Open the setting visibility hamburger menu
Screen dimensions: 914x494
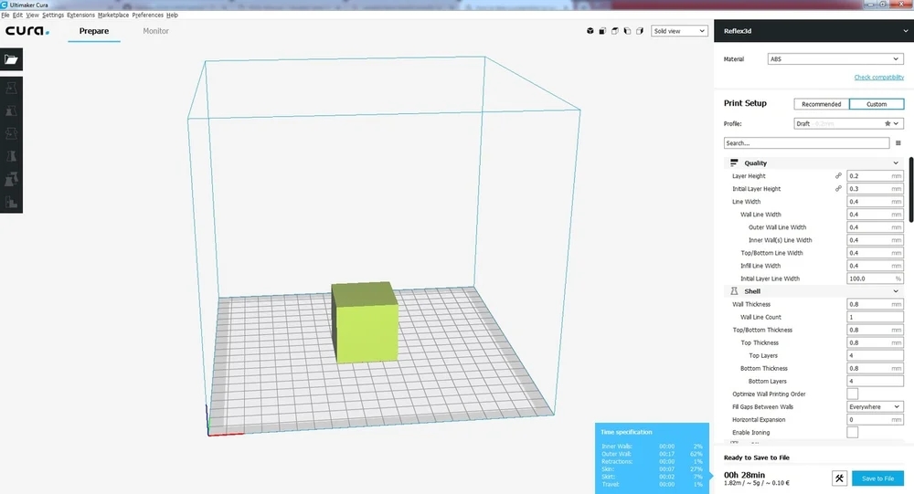point(898,143)
